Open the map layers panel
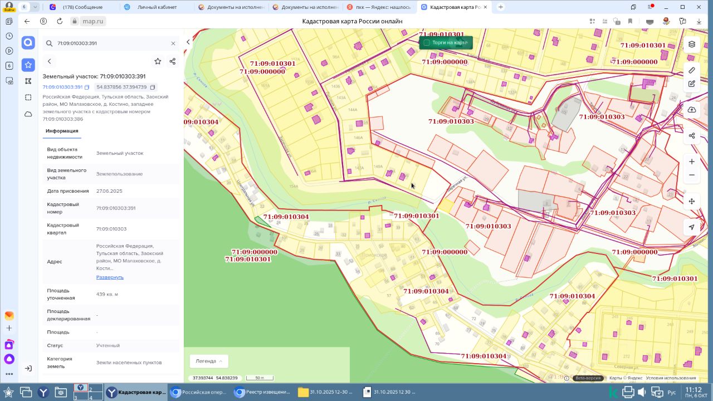Image resolution: width=713 pixels, height=401 pixels. (692, 44)
